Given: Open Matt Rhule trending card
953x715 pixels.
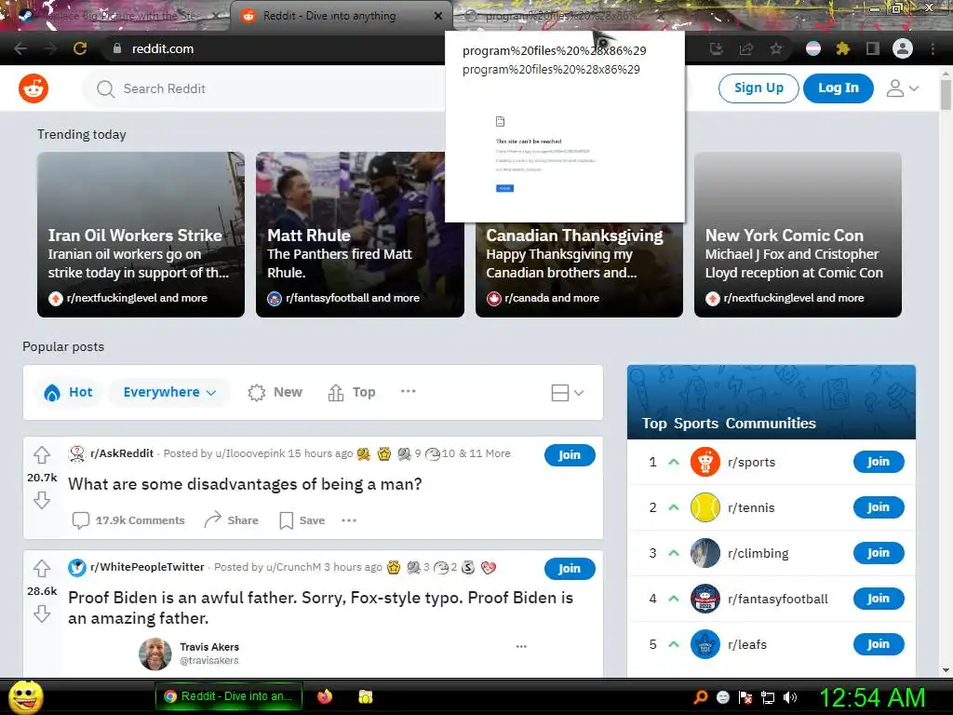Looking at the screenshot, I should pyautogui.click(x=360, y=235).
